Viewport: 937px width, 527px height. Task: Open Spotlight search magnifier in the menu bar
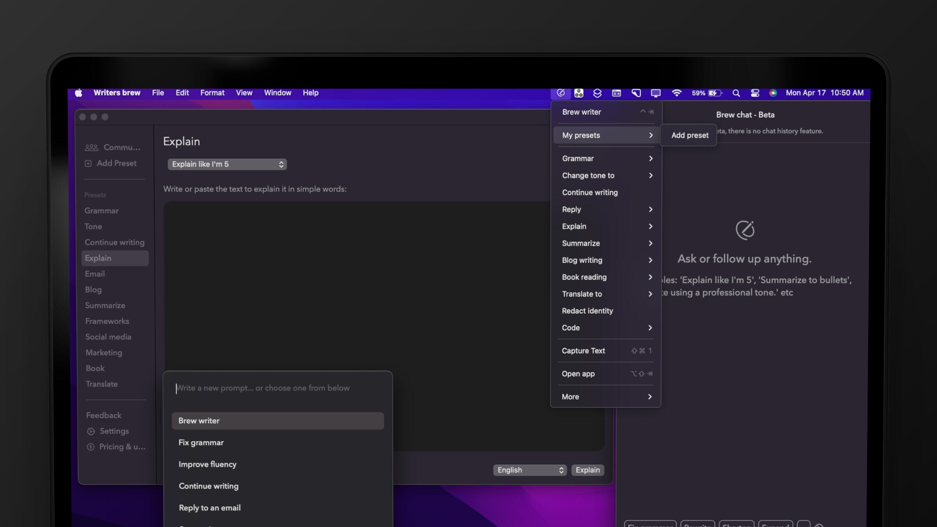tap(736, 93)
